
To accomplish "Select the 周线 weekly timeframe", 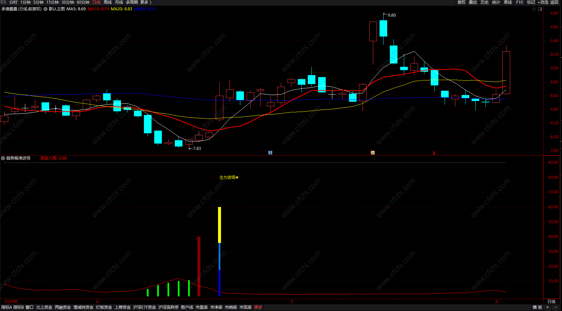I will tap(108, 2).
